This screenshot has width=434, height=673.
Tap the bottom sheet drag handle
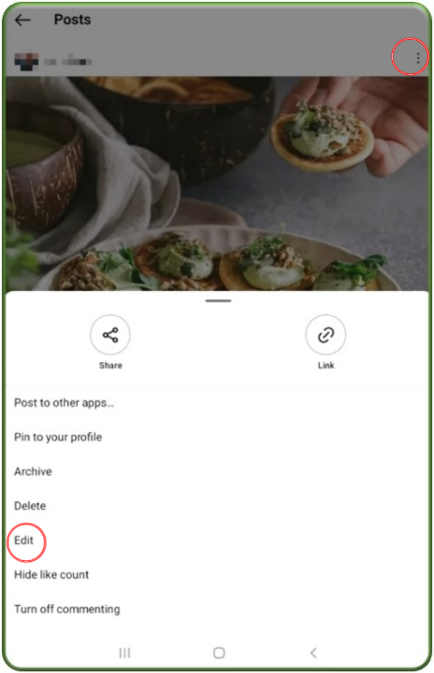point(219,301)
